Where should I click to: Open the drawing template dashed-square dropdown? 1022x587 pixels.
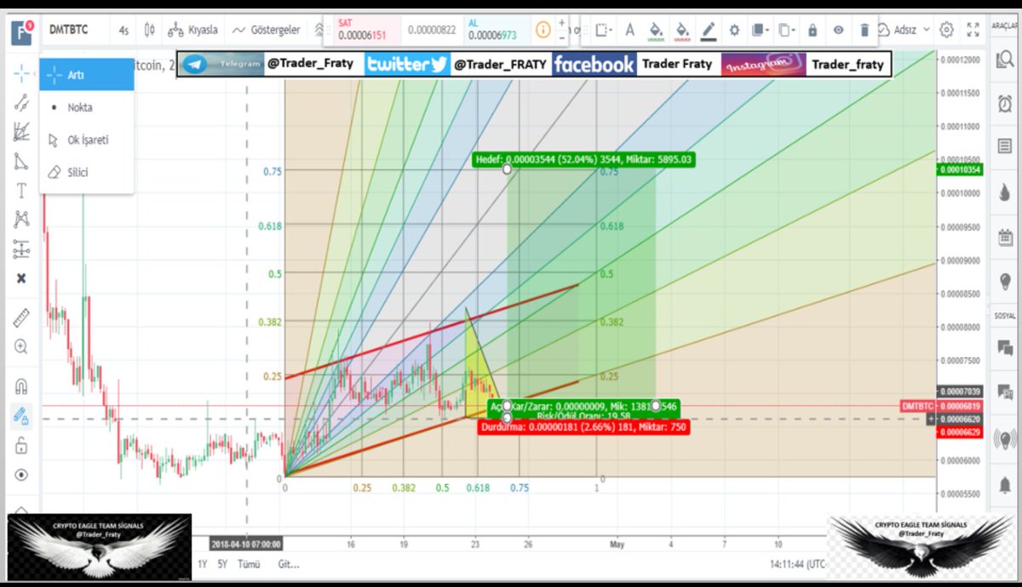[x=605, y=30]
